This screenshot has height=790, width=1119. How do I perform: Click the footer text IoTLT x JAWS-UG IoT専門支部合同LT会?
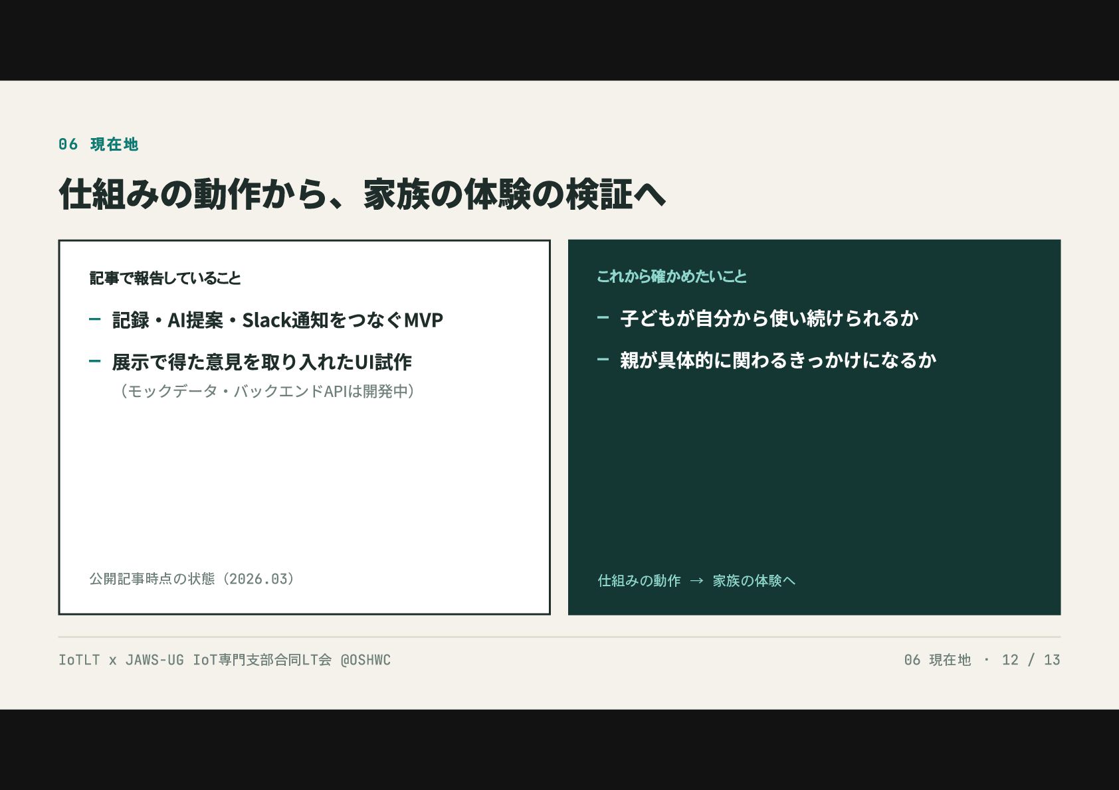pyautogui.click(x=195, y=660)
